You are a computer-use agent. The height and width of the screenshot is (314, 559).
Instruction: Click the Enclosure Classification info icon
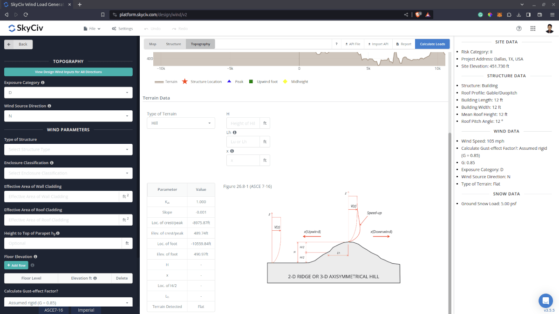point(52,163)
